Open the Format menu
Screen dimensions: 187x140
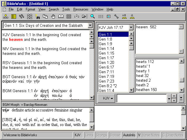tap(30, 9)
